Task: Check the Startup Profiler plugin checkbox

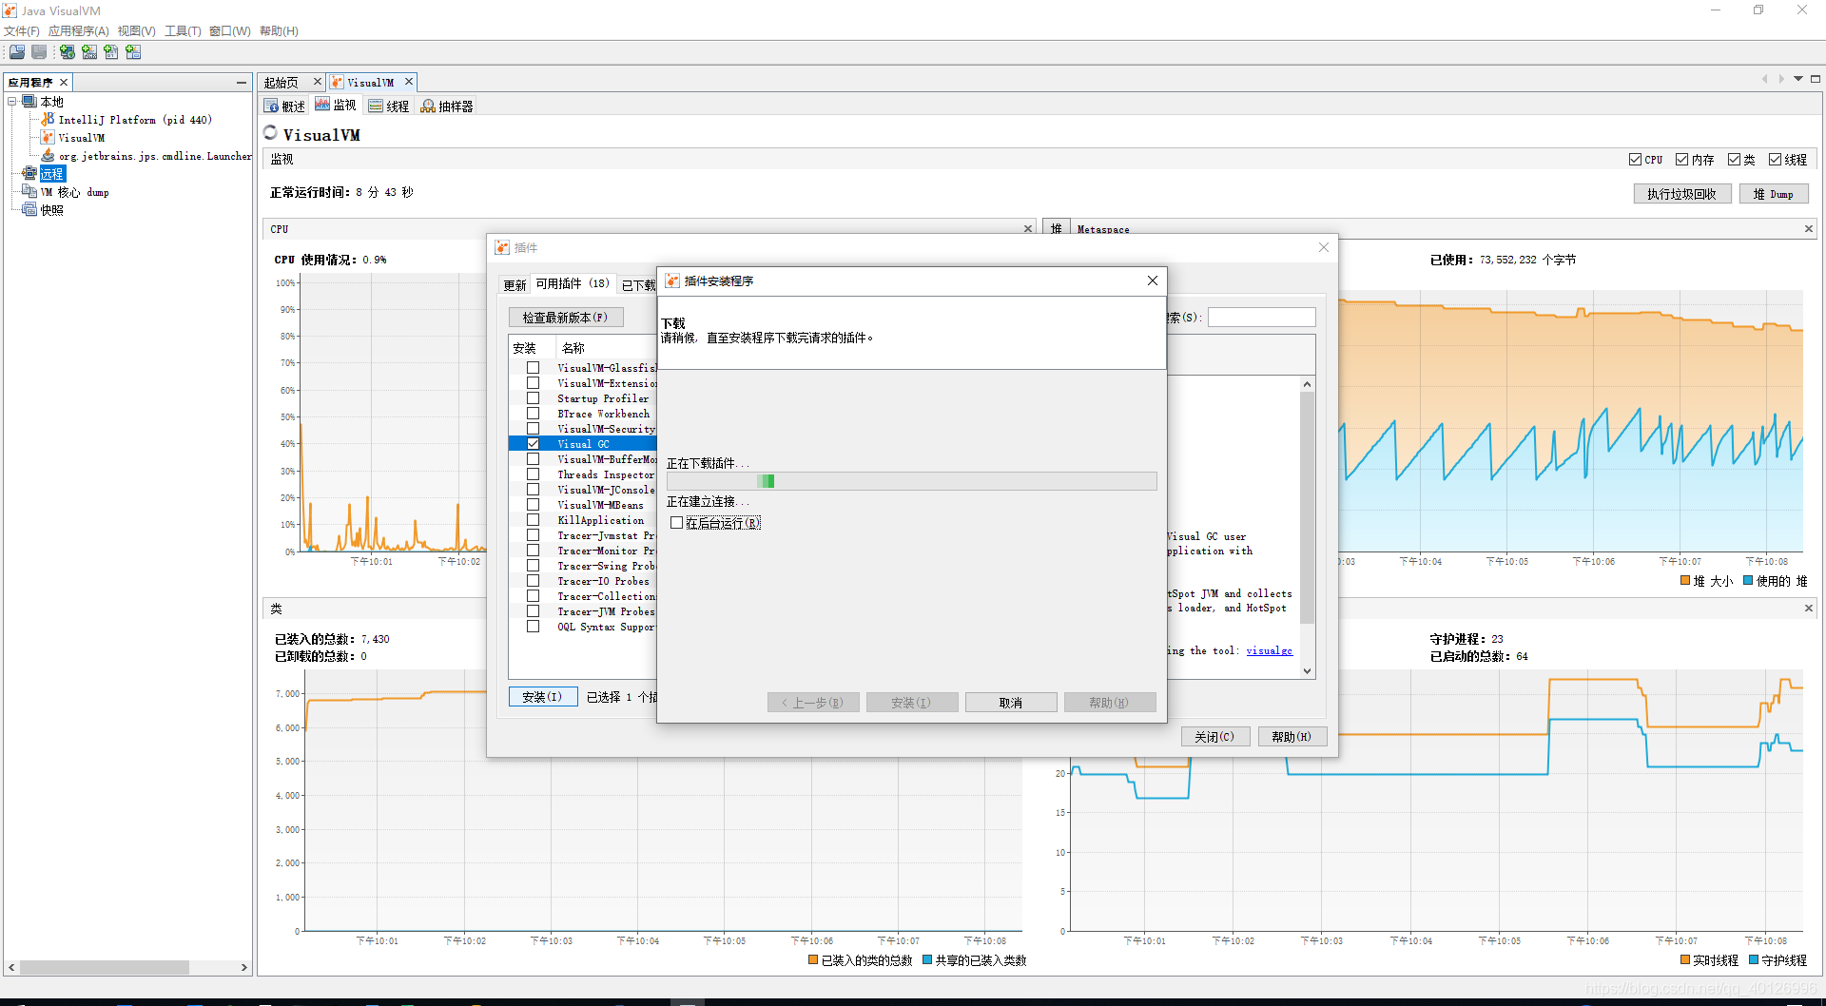Action: (534, 398)
